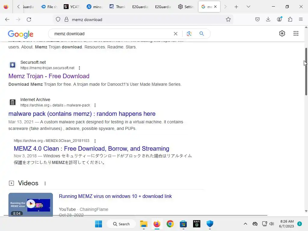Screen dimensions: 308x231
Task: Open the Windows Start menu
Action: (x=98, y=224)
